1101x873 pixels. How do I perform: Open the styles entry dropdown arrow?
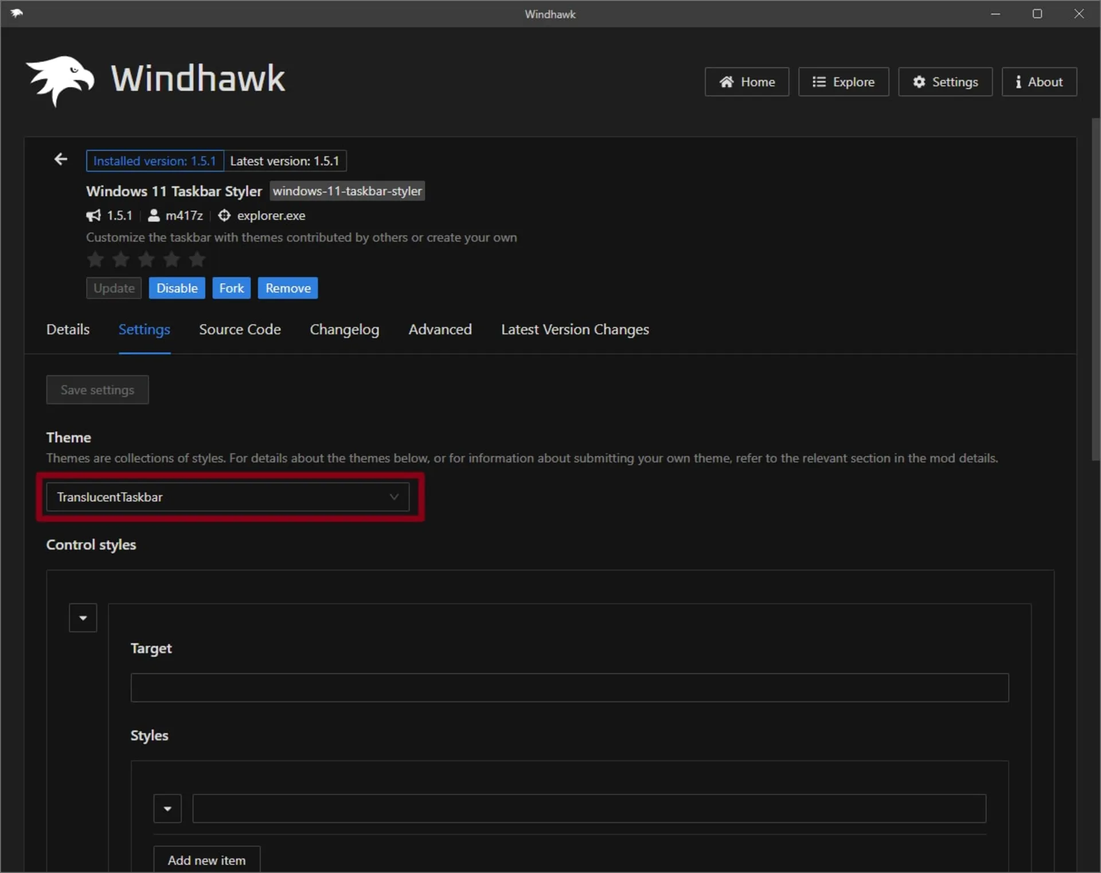tap(167, 809)
